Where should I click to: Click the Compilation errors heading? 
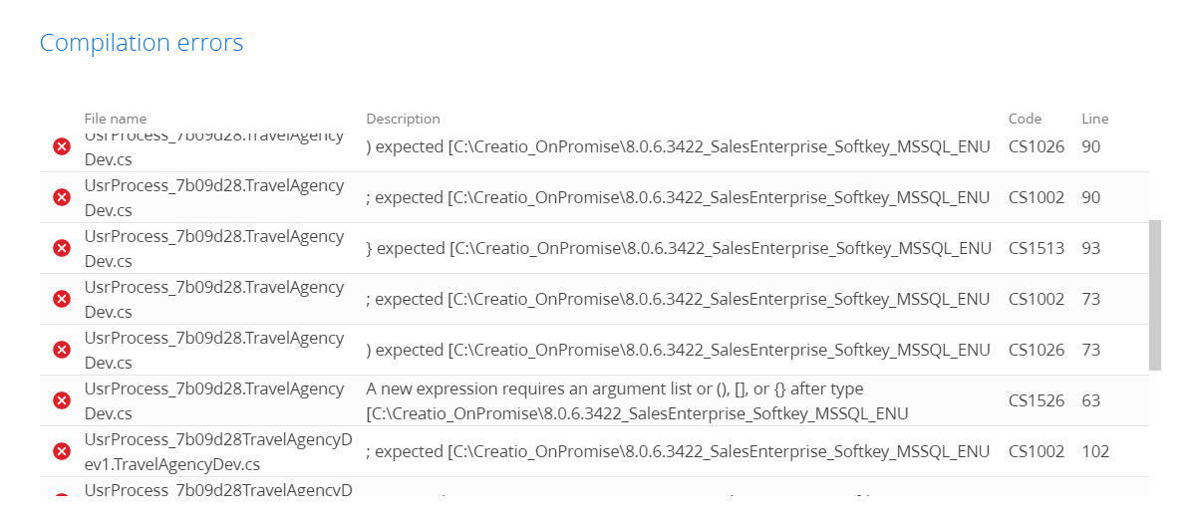coord(142,43)
